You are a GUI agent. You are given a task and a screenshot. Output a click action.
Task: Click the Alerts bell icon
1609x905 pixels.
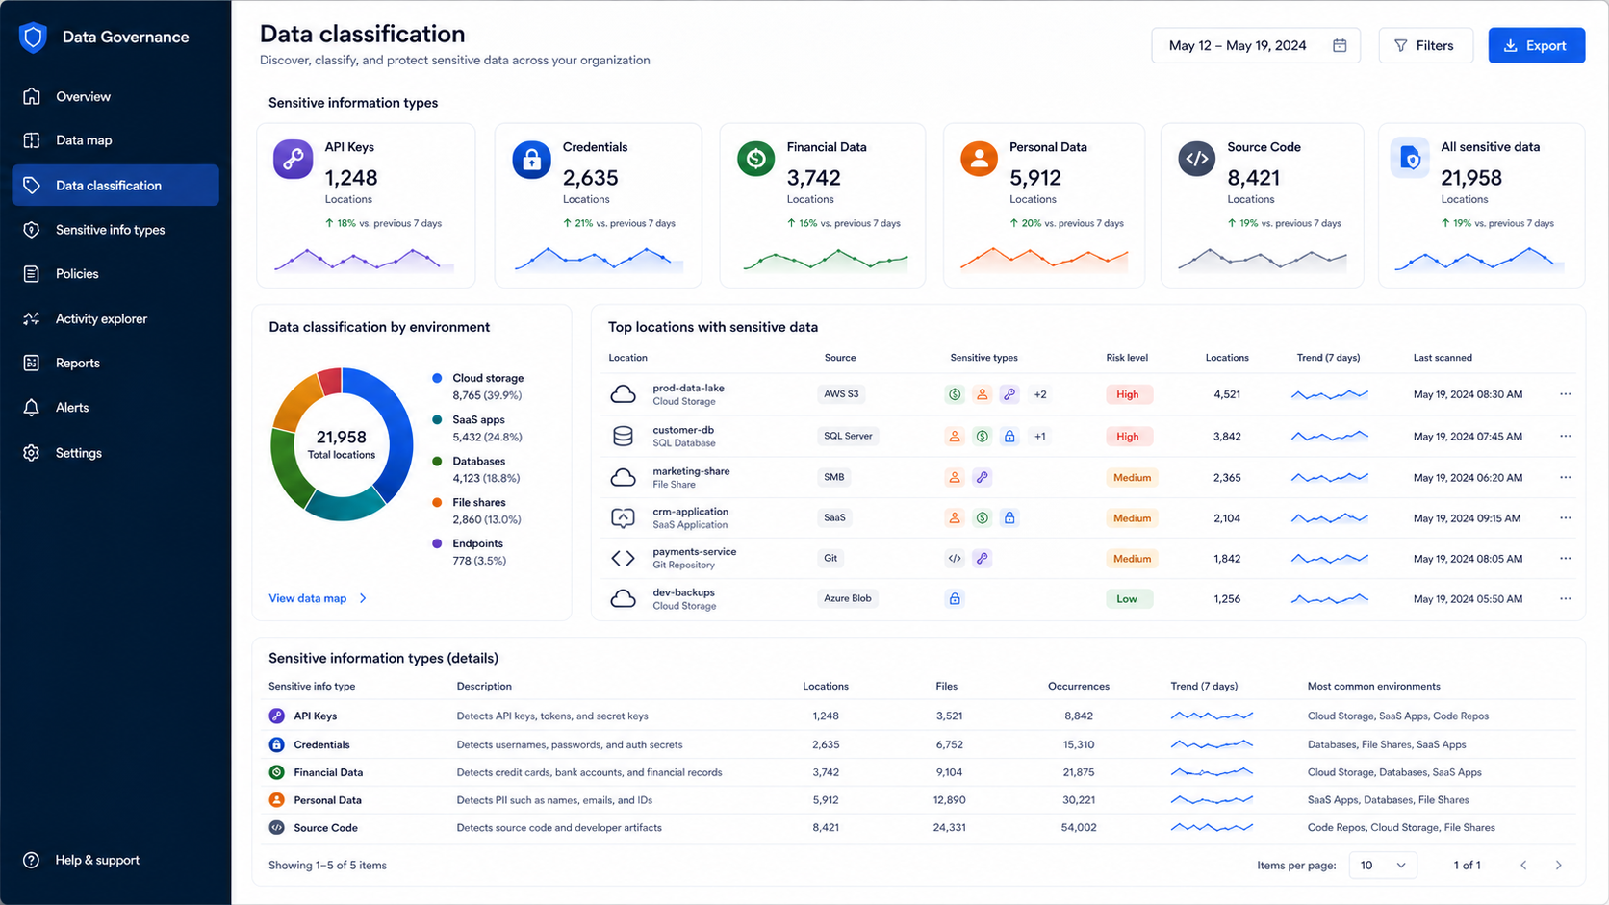pyautogui.click(x=32, y=408)
